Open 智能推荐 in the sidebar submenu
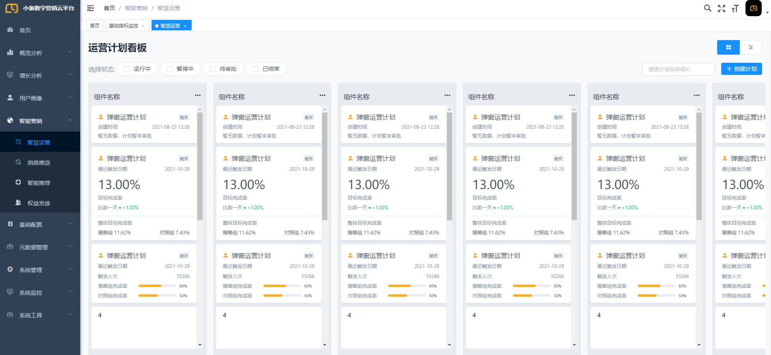The image size is (771, 355). coord(40,183)
